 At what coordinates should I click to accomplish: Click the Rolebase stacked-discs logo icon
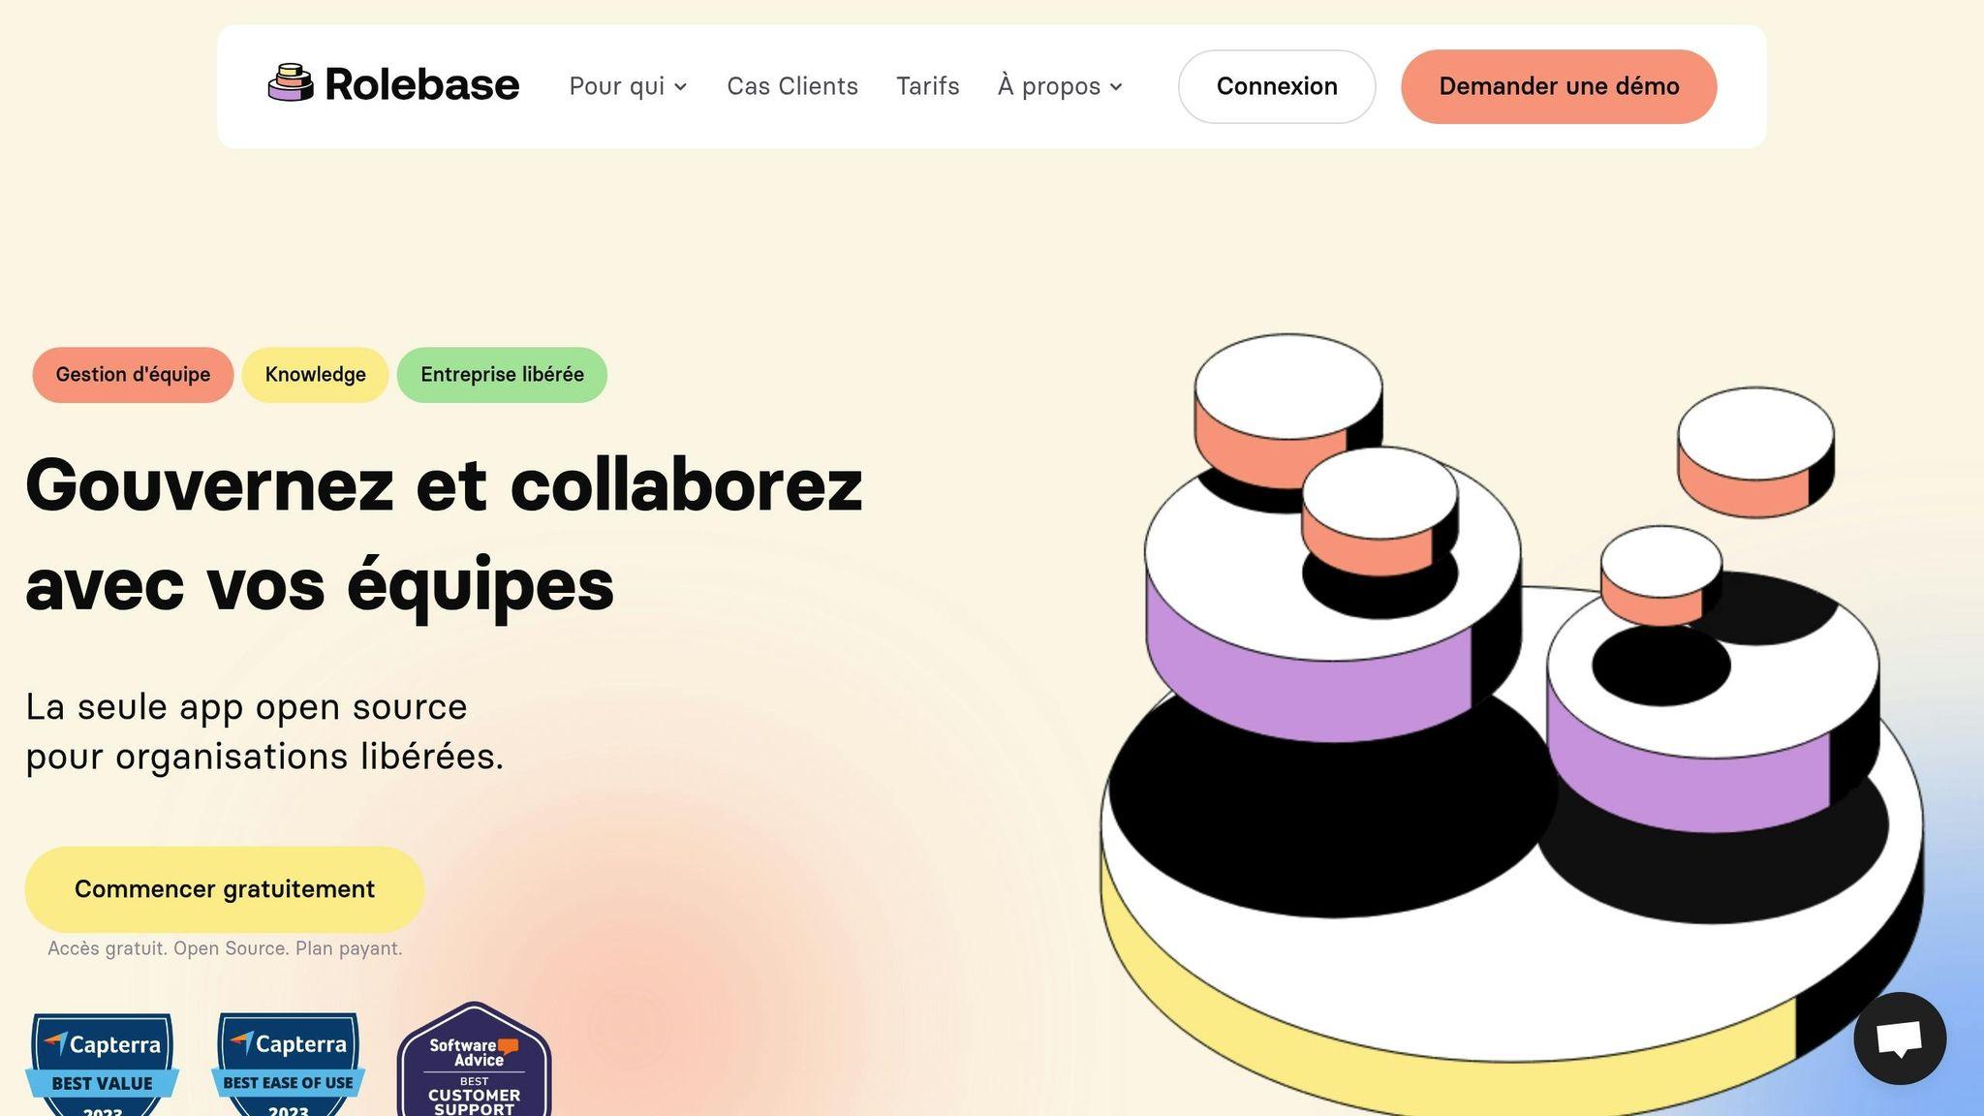click(x=291, y=83)
